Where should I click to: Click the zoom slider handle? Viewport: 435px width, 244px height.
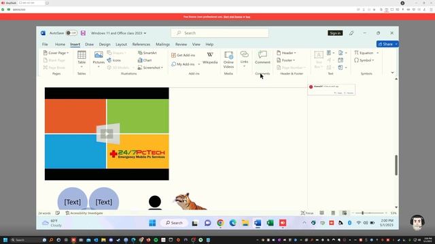click(362, 213)
